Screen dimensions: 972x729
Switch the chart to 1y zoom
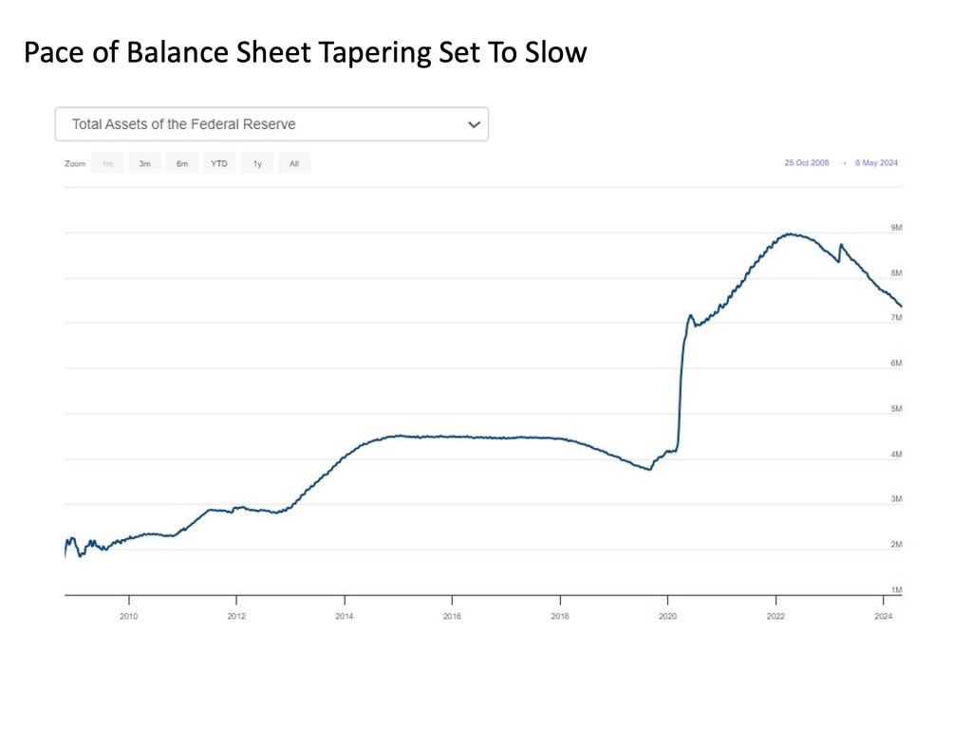pos(256,164)
